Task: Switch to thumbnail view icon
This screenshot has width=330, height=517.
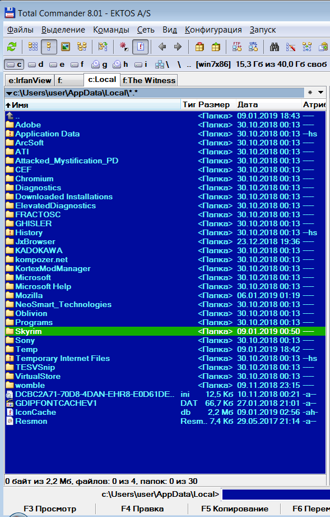Action: pyautogui.click(x=66, y=47)
